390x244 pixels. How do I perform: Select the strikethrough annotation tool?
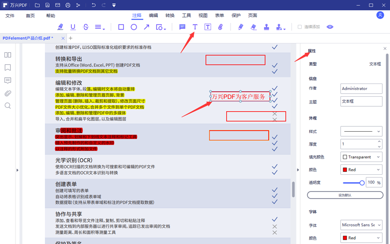[x=86, y=27]
